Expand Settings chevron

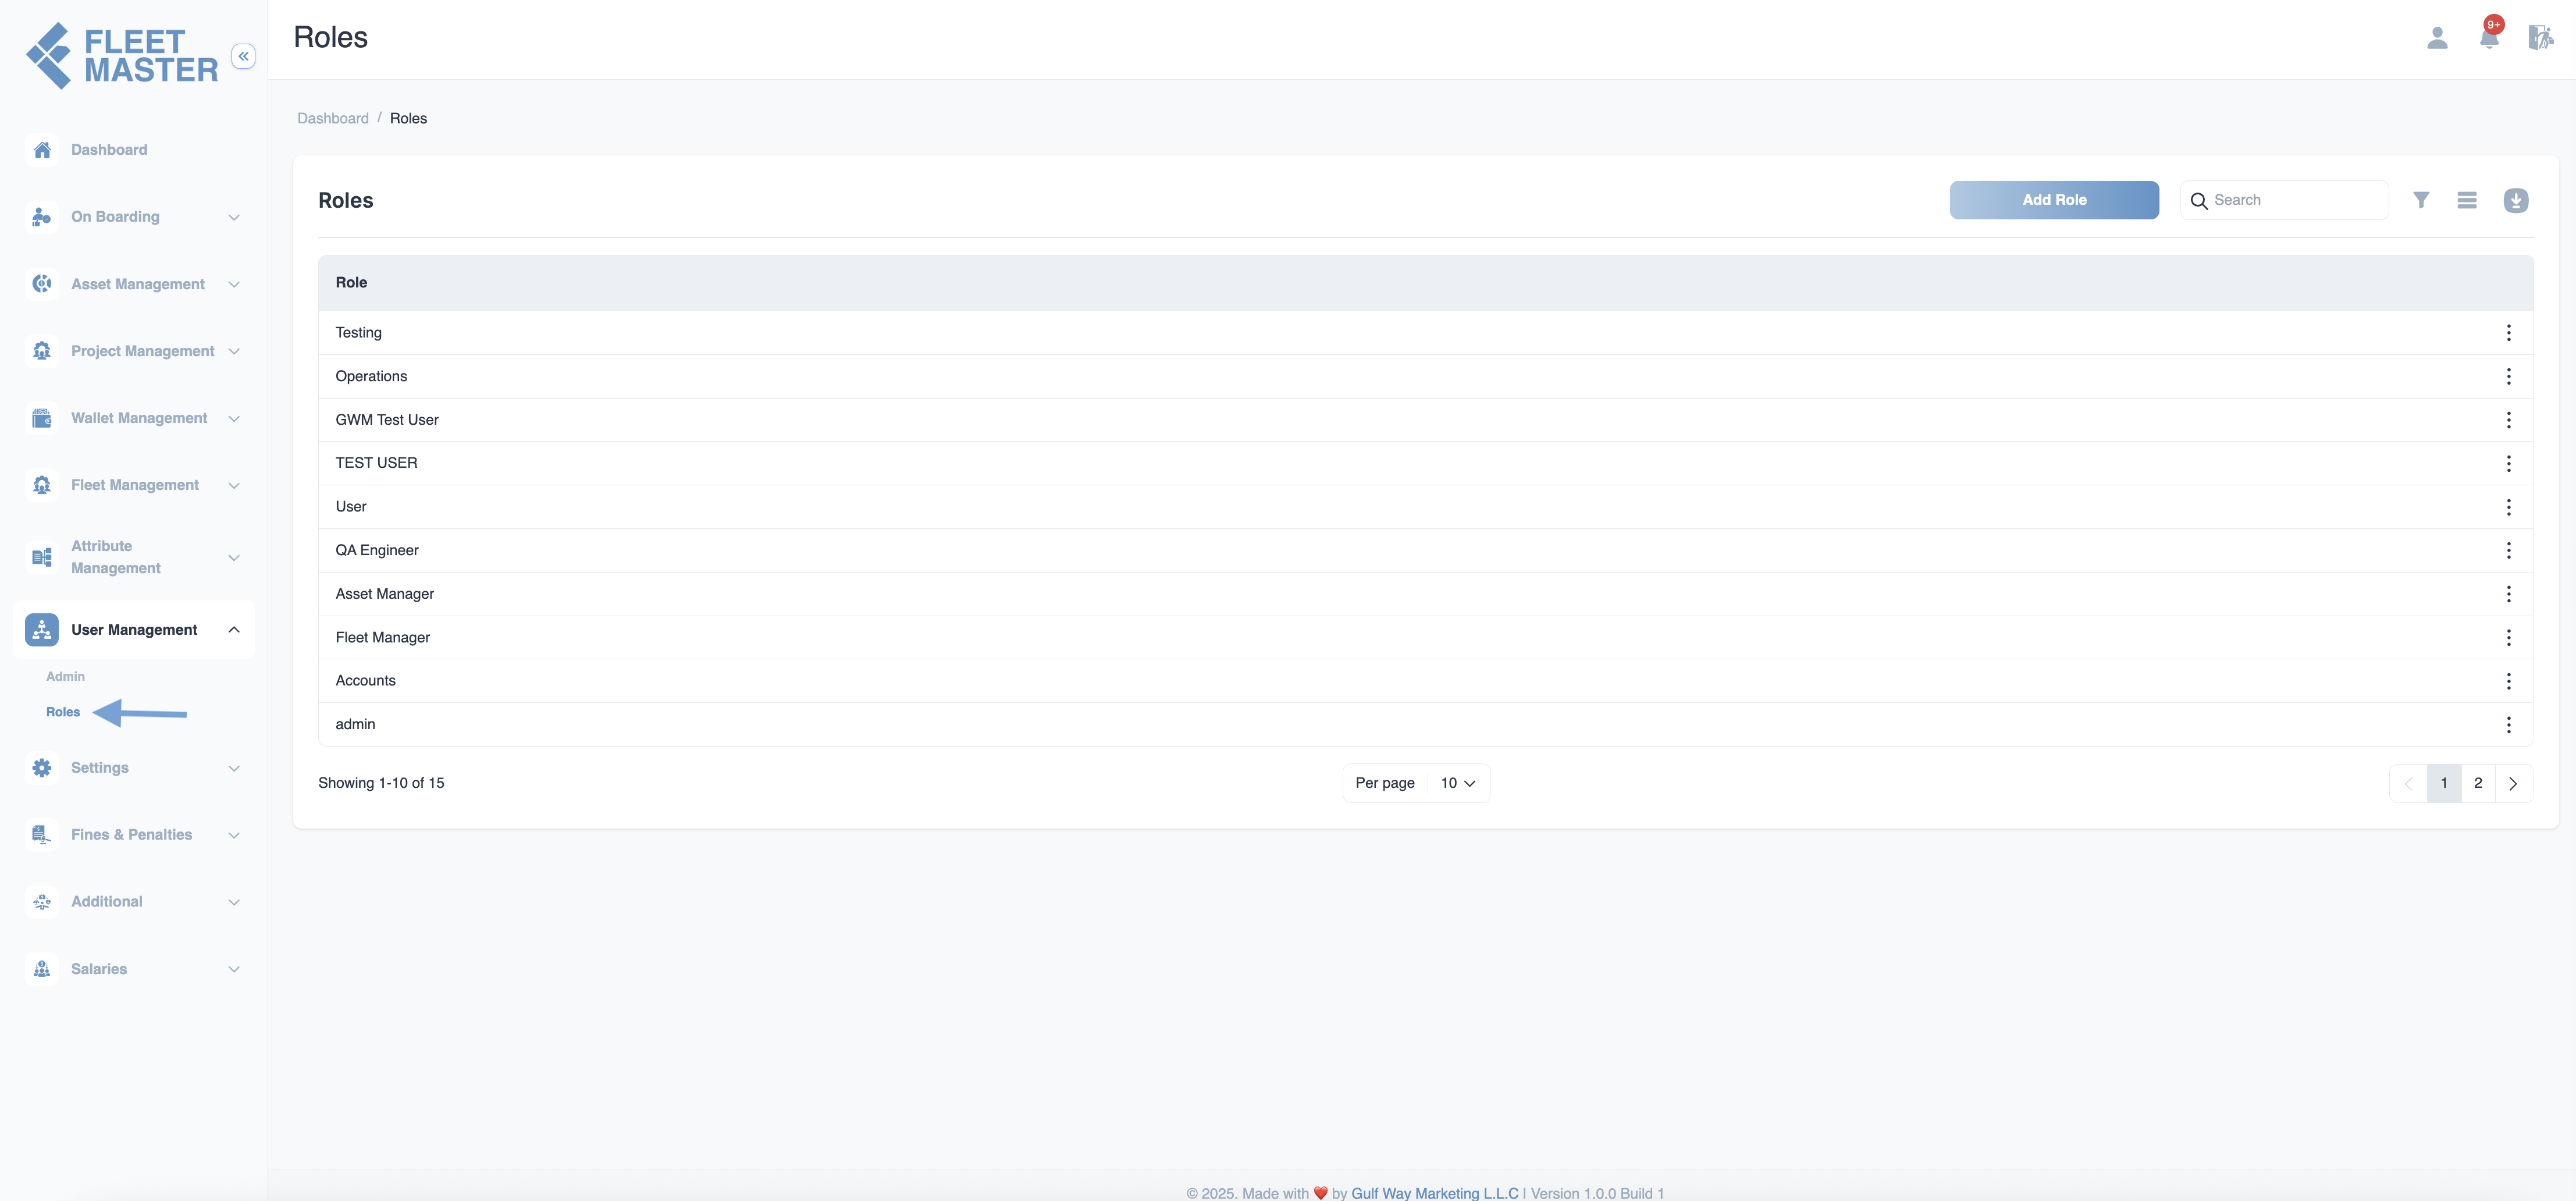(234, 768)
